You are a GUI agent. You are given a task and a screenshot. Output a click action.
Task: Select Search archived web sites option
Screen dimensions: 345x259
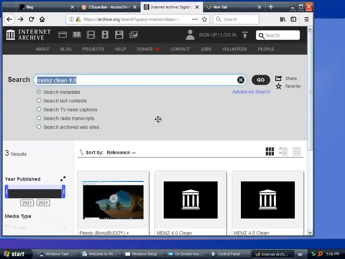coord(39,127)
